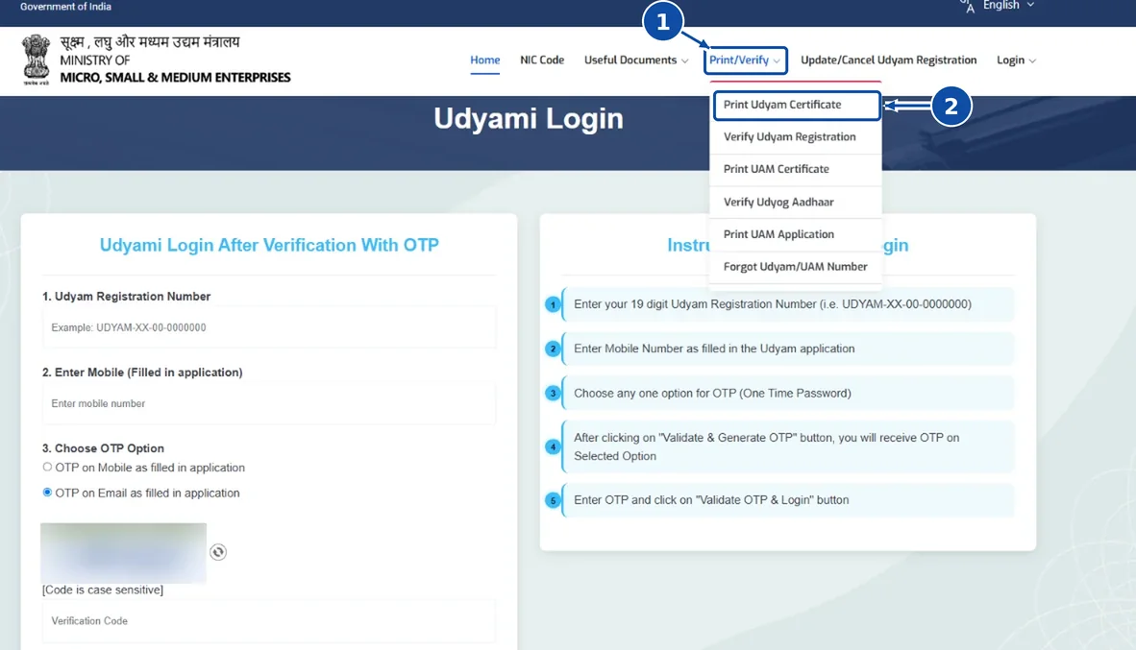Click the Udyam Registration Number field
Viewport: 1136px width, 650px height.
[269, 327]
